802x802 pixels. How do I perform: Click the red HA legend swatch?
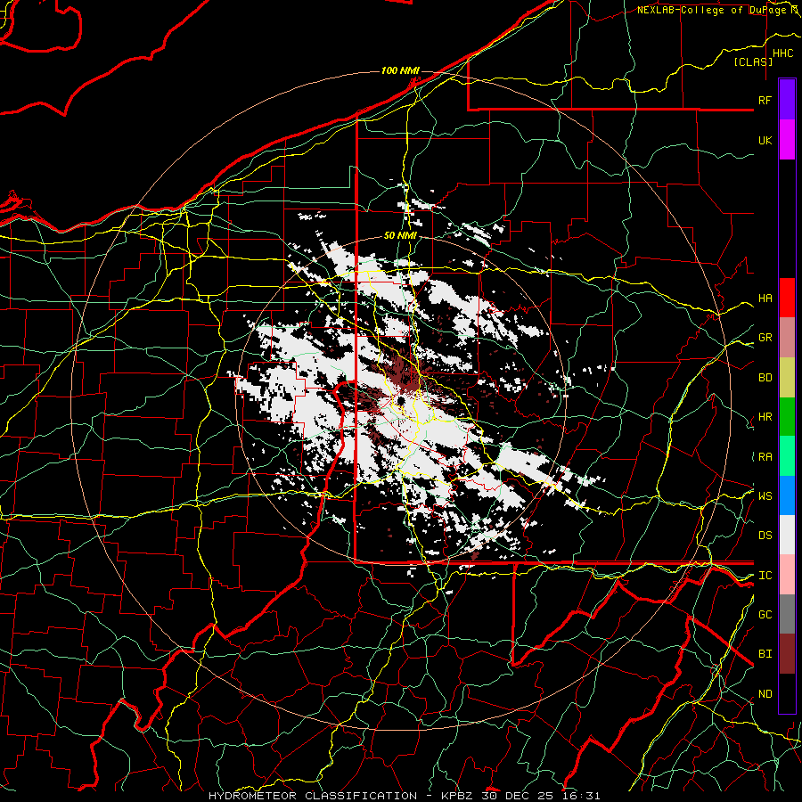point(787,298)
